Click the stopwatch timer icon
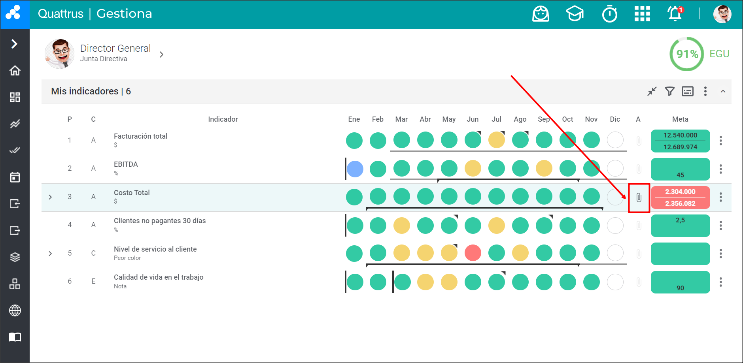 [x=609, y=14]
